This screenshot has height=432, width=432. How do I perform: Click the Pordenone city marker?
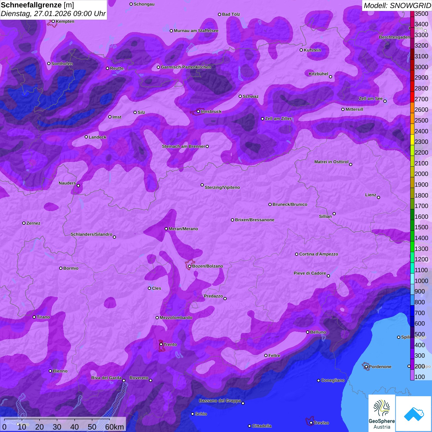pyautogui.click(x=366, y=367)
